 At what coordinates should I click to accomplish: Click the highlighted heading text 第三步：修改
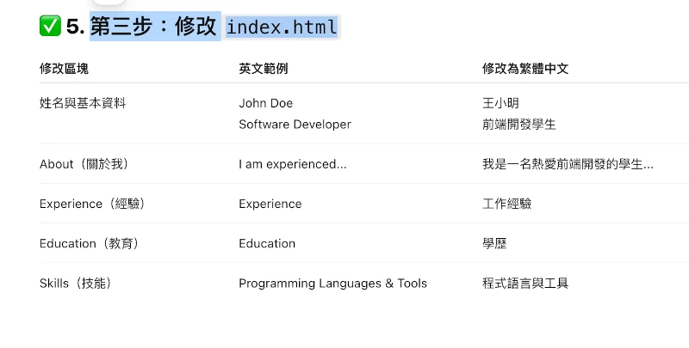click(153, 27)
